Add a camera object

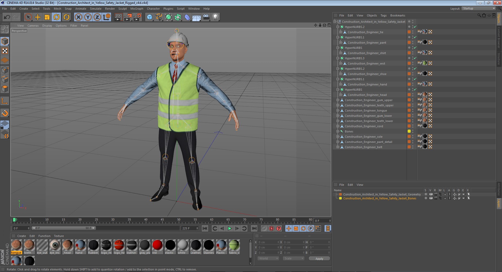click(206, 17)
